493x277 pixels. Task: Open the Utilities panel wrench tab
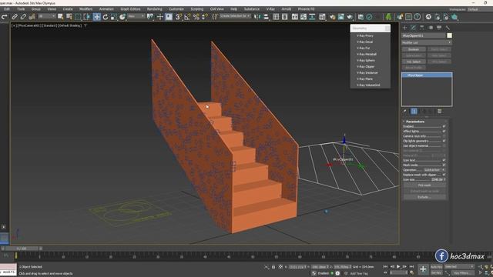tap(448, 28)
